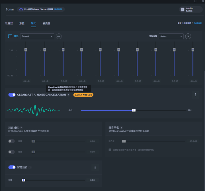Switch to the 游戲 tab
Image resolution: width=205 pixels, height=191 pixels.
pos(22,23)
